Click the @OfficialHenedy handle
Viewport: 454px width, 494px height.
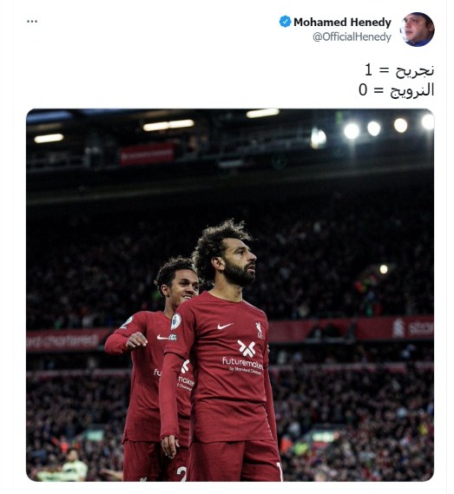click(352, 36)
